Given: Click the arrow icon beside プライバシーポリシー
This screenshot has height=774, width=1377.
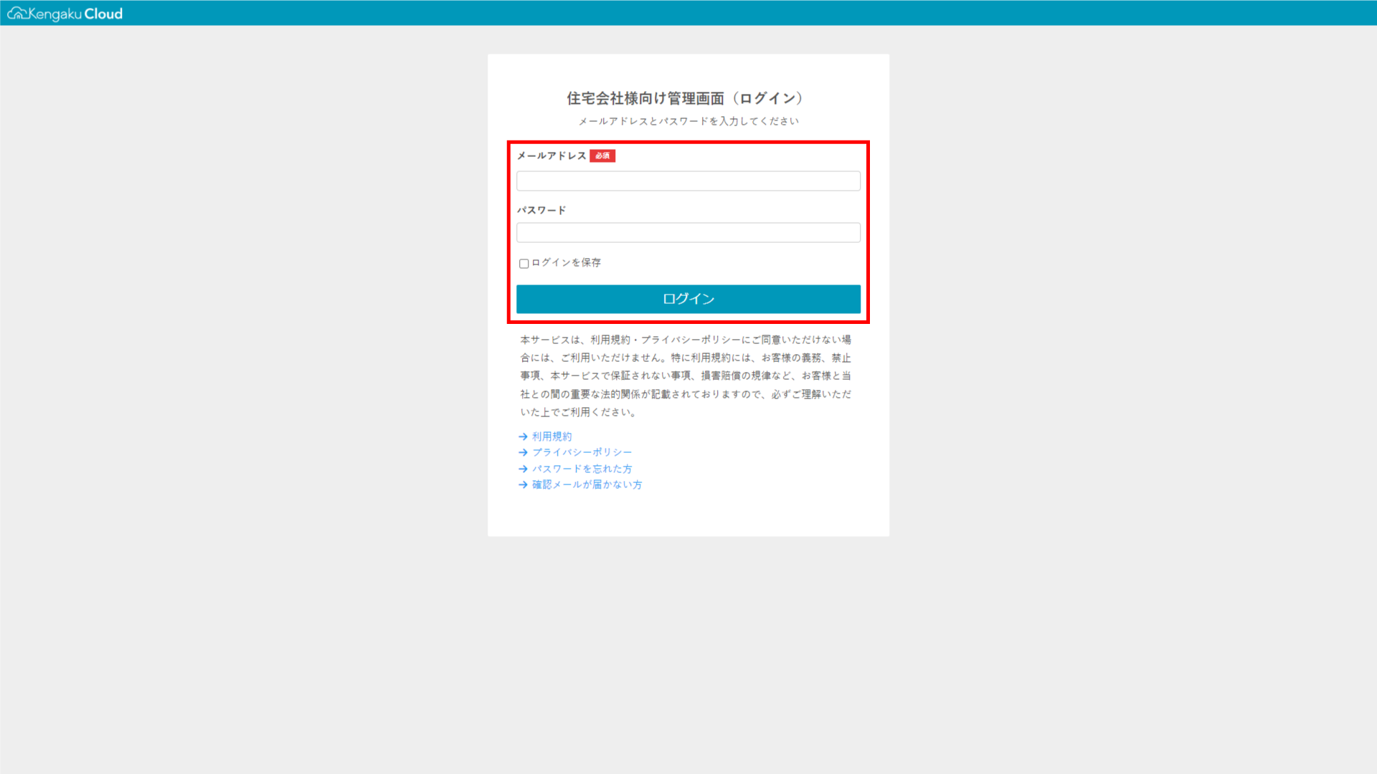Looking at the screenshot, I should [522, 451].
